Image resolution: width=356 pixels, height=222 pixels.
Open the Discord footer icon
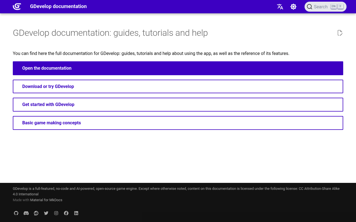[26, 213]
